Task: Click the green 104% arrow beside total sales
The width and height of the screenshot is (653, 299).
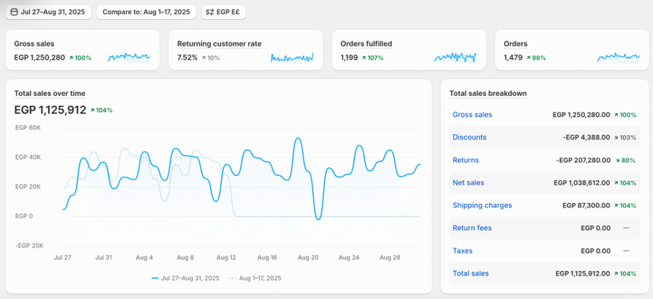Action: [x=93, y=110]
